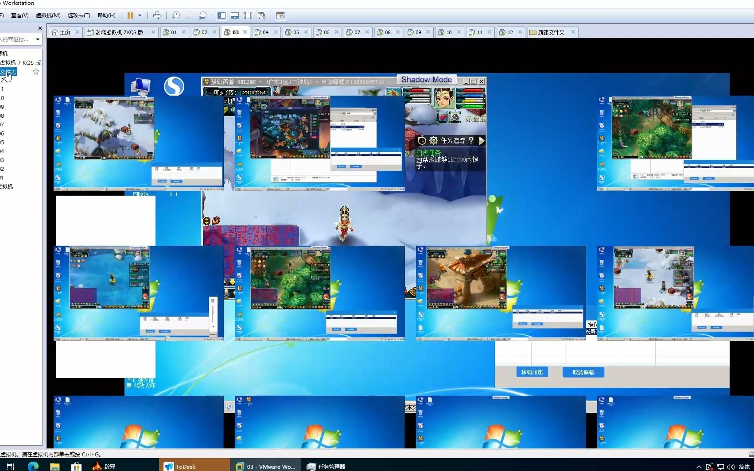754x471 pixels.
Task: Click the game character sprite in snow
Action: (344, 224)
